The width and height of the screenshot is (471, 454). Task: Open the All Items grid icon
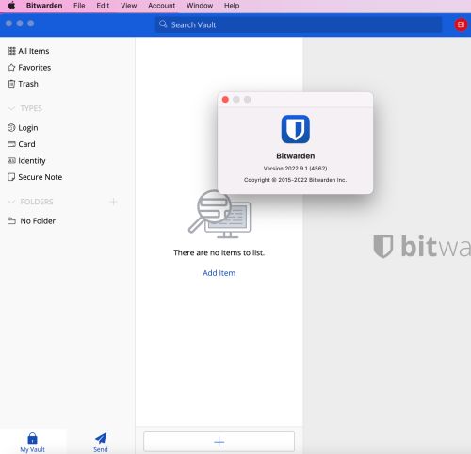point(11,51)
